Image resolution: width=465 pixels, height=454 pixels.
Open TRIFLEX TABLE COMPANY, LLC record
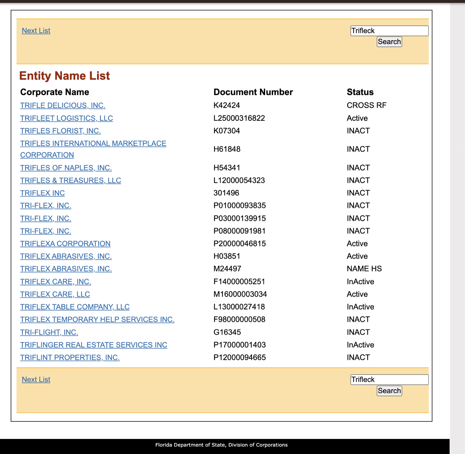coord(75,307)
